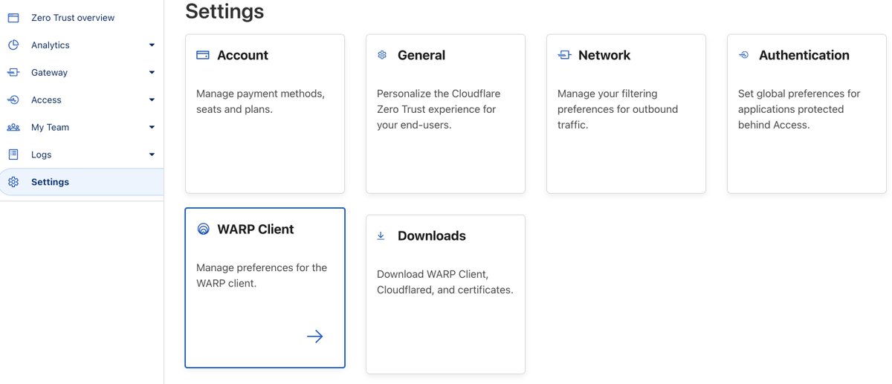Click the Settings page heading

tap(224, 11)
